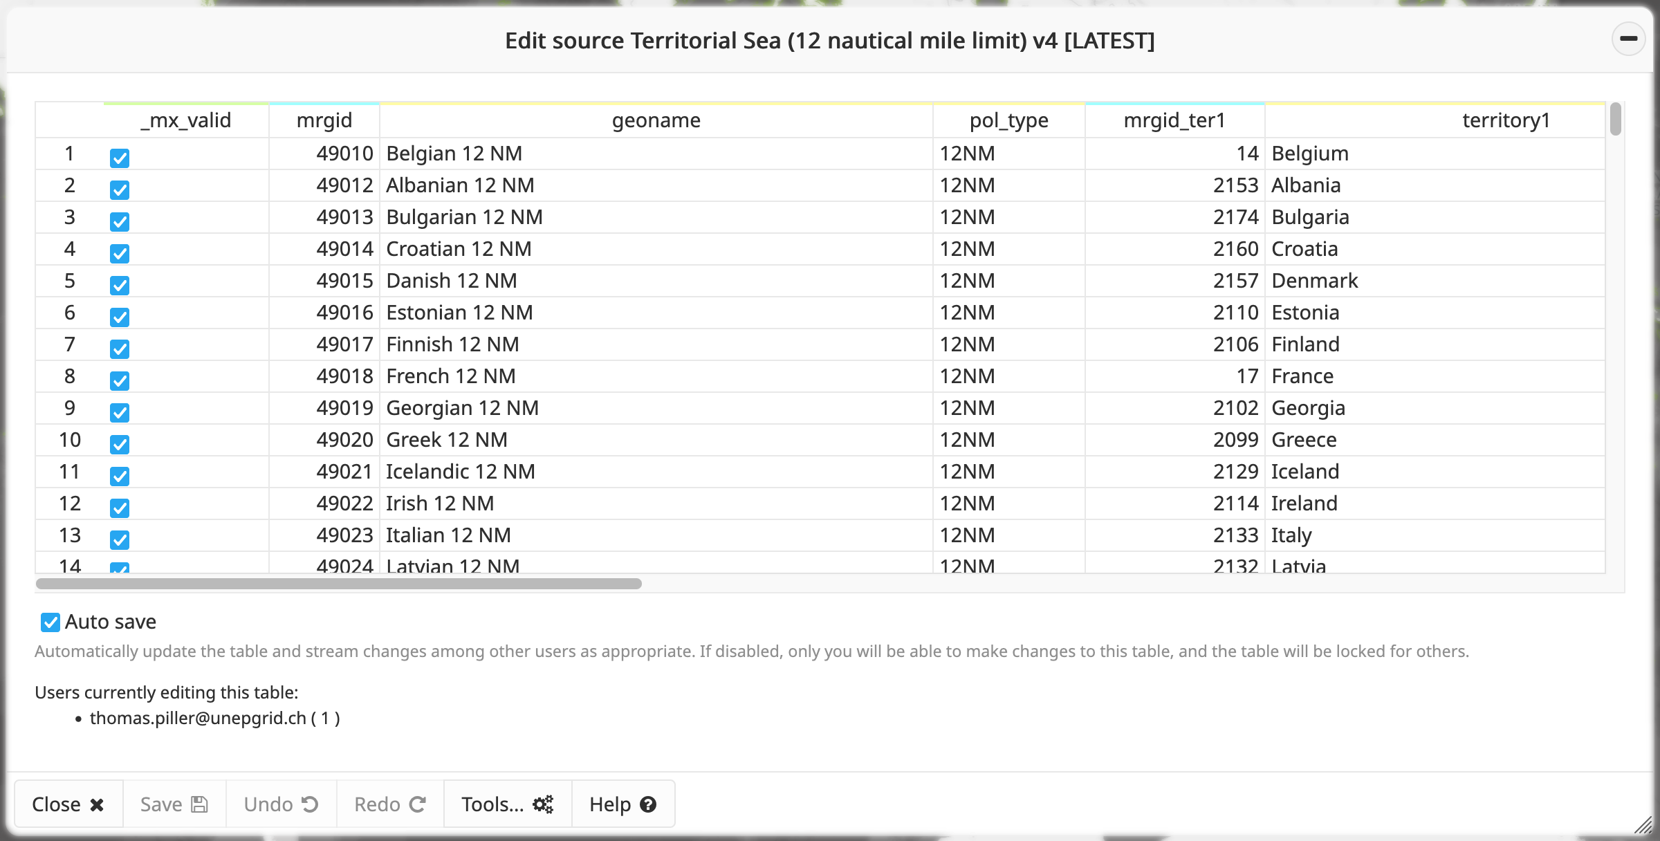Click the horizontal scrollbar under table
The image size is (1660, 841).
click(x=338, y=584)
